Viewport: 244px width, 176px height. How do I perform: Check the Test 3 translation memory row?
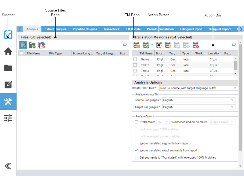click(135, 71)
